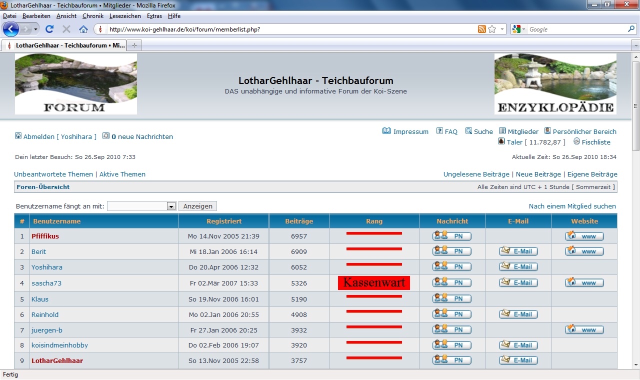Click the ENZYKLOPÄDIE banner image
The image size is (640, 380).
tap(555, 84)
